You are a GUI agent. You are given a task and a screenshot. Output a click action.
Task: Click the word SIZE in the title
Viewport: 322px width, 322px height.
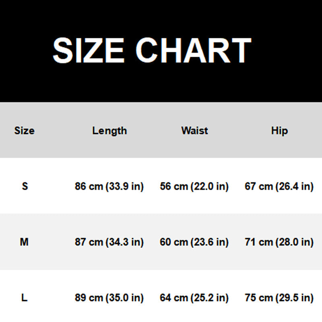click(89, 50)
